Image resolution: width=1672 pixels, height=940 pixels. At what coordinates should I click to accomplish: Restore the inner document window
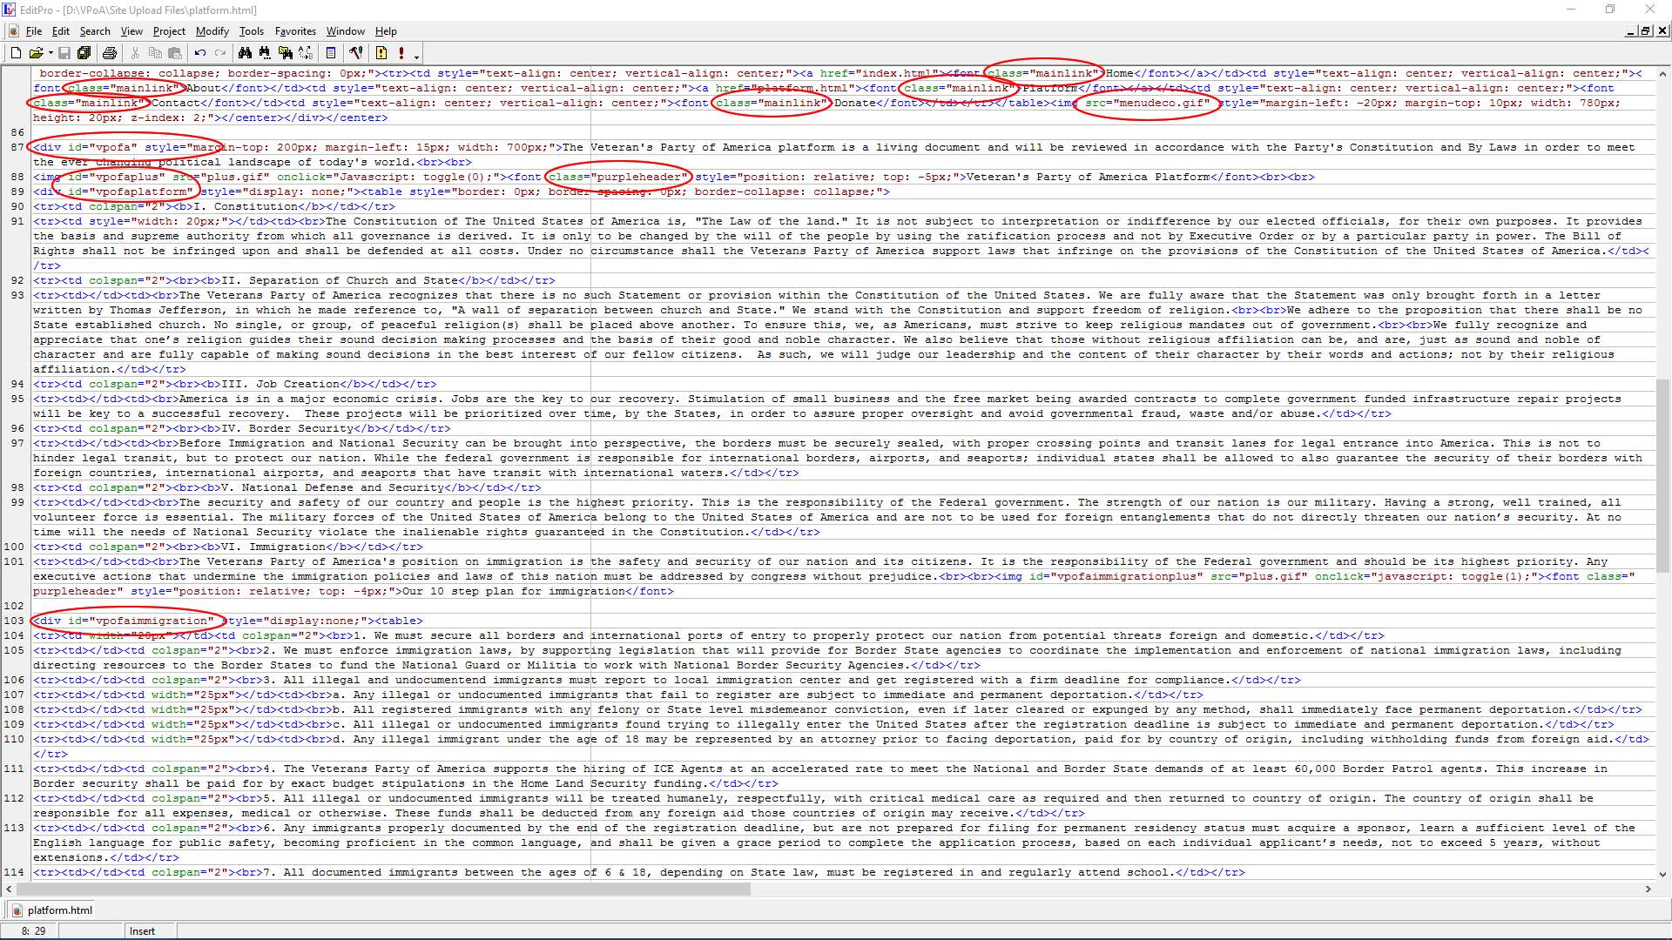pos(1646,31)
